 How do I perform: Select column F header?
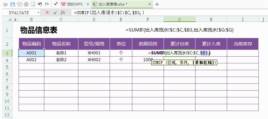tap(148, 19)
